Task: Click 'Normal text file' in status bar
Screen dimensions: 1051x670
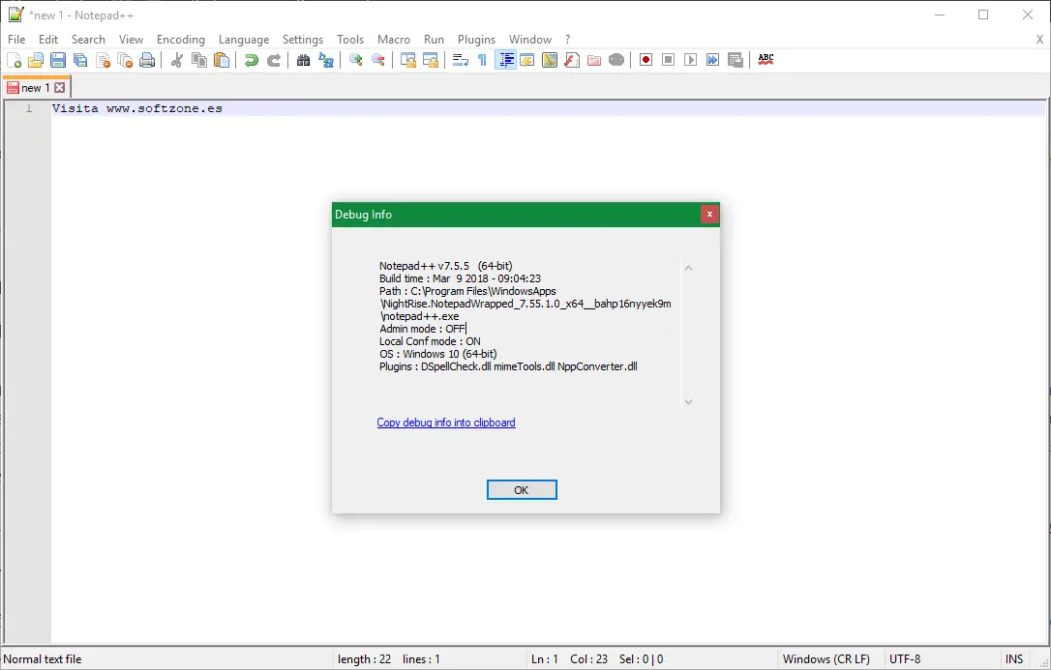Action: (43, 659)
